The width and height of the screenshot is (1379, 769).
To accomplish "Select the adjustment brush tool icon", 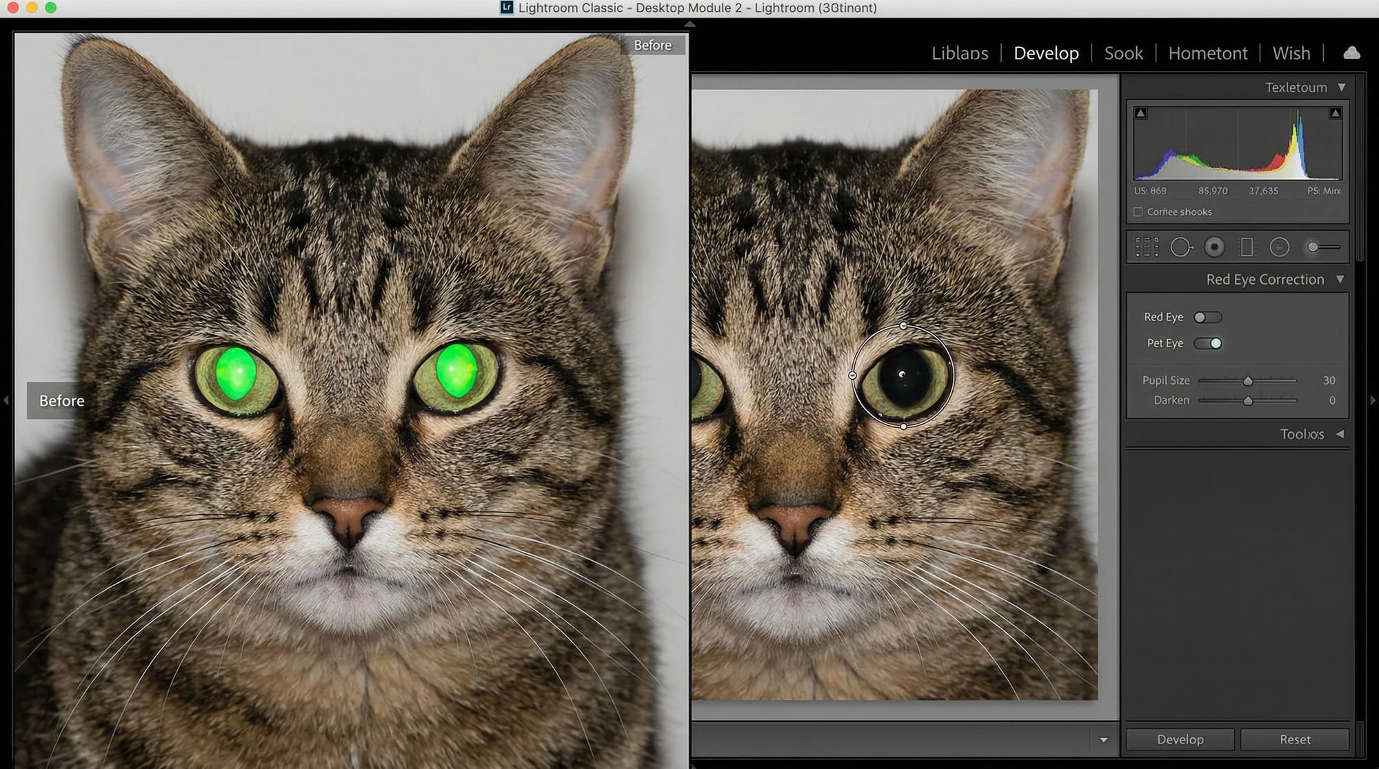I will coord(1323,247).
